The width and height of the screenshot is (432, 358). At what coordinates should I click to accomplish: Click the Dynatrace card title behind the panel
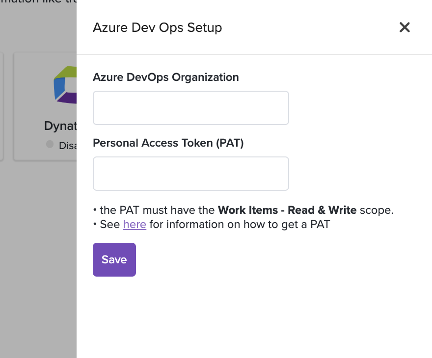60,126
